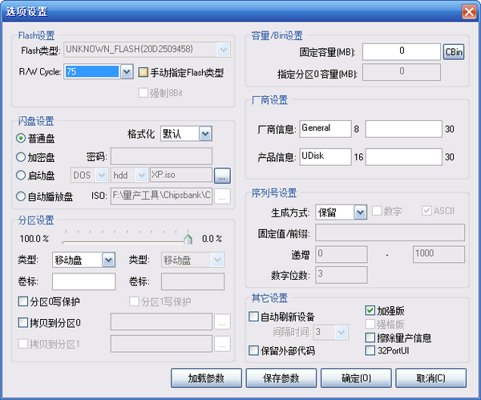
Task: Expand 格式化 dropdown showing 默认
Action: tap(204, 133)
